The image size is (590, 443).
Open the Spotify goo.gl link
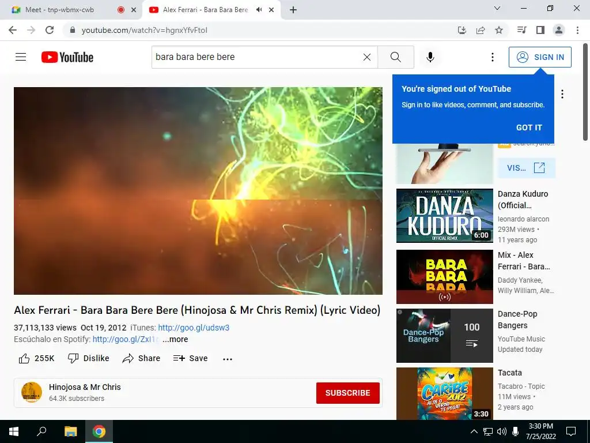click(126, 339)
